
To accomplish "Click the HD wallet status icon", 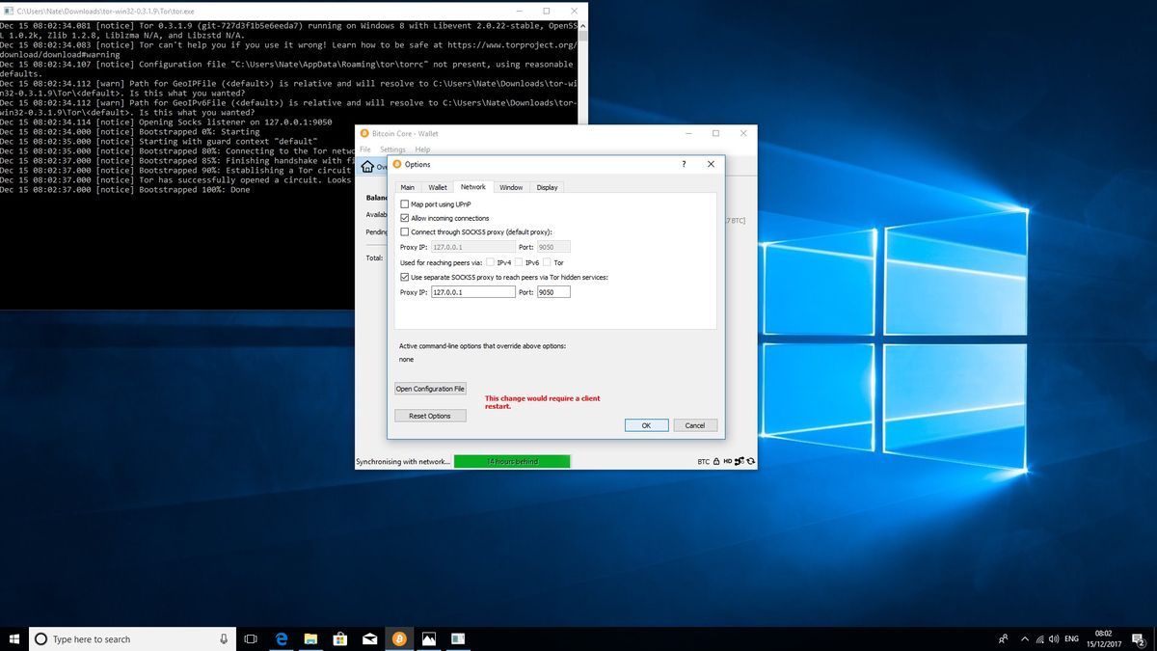I will 727,461.
